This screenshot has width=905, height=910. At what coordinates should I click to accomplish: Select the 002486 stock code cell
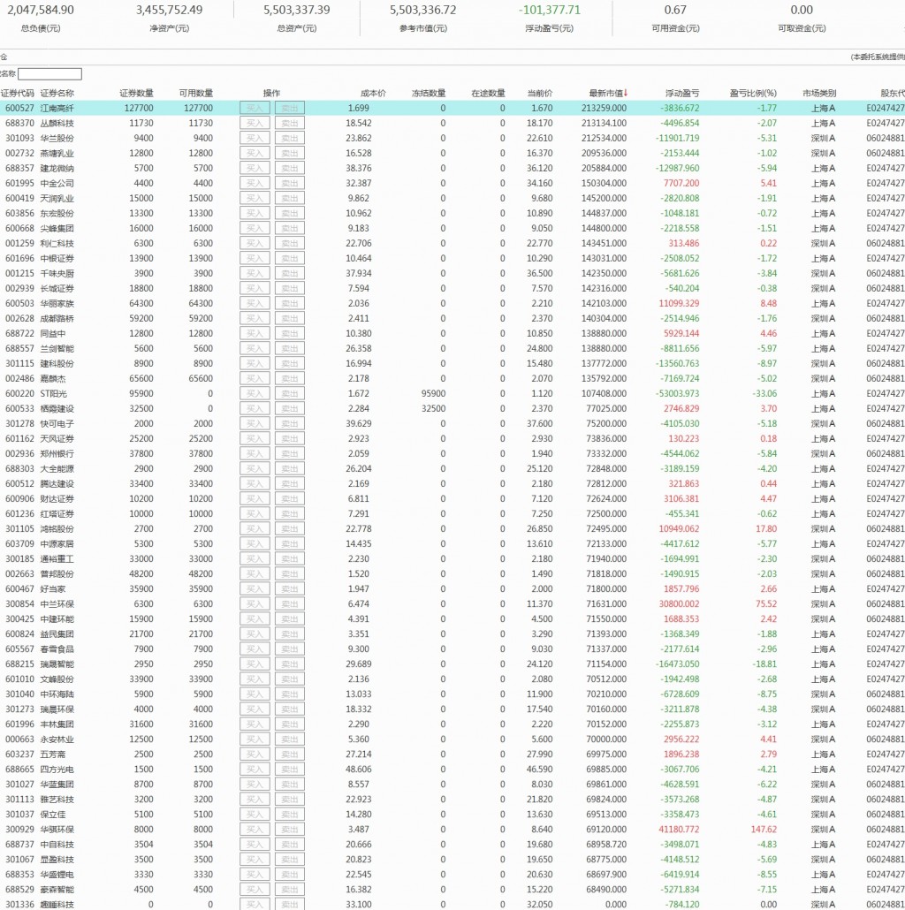click(x=19, y=378)
